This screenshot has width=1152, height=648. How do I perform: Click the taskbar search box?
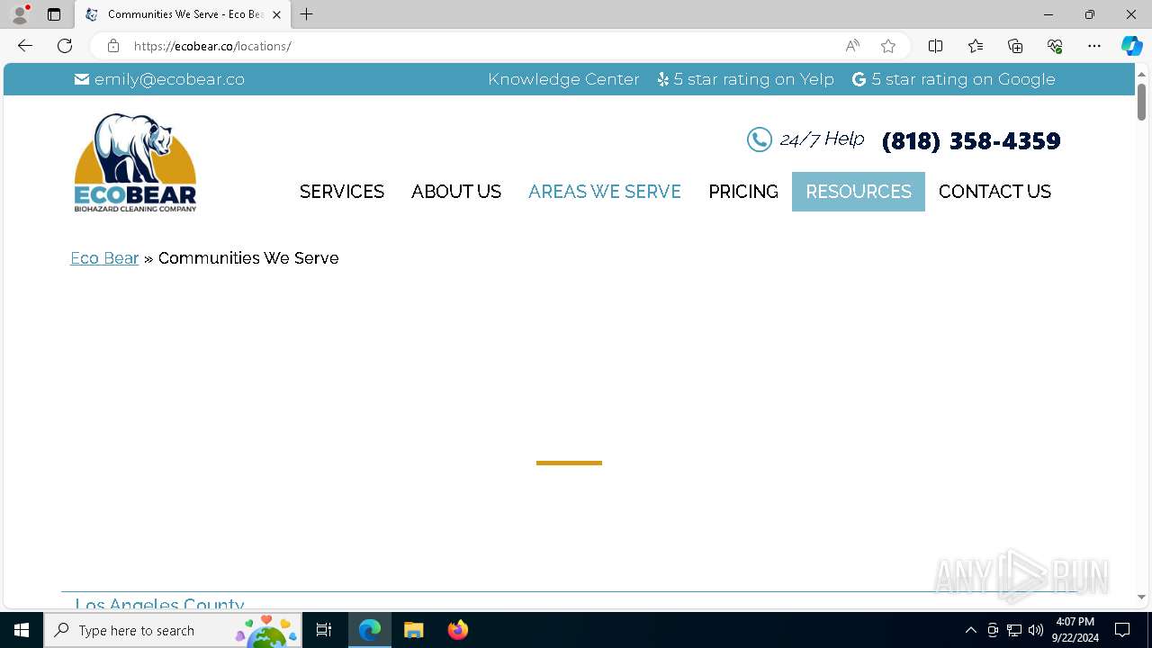coord(173,630)
